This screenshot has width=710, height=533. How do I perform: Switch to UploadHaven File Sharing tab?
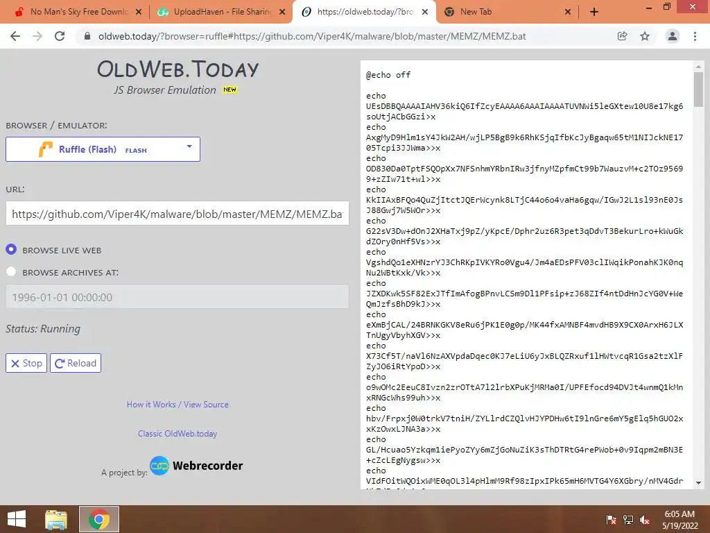point(221,12)
